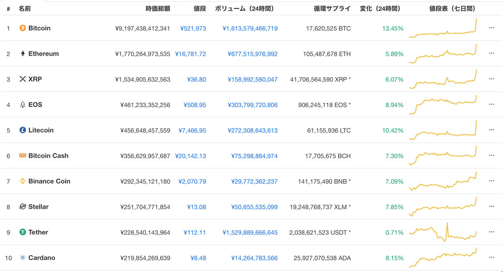Viewport: 503px width, 272px height.
Task: Click Cardano volume ¥14,264,783,566
Action: point(254,258)
